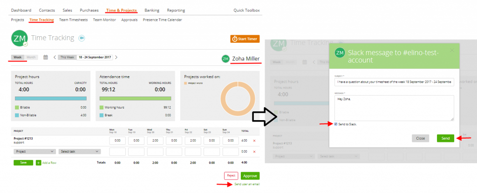Click the Project #1213 legend color swatch
The image size is (477, 193).
tap(185, 83)
